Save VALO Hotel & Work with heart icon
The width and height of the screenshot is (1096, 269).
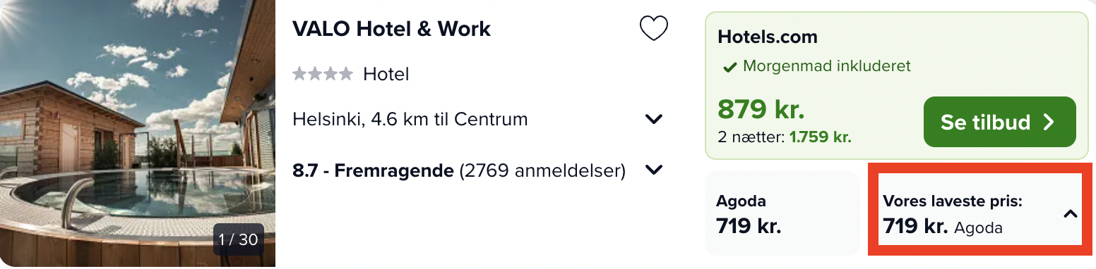653,29
